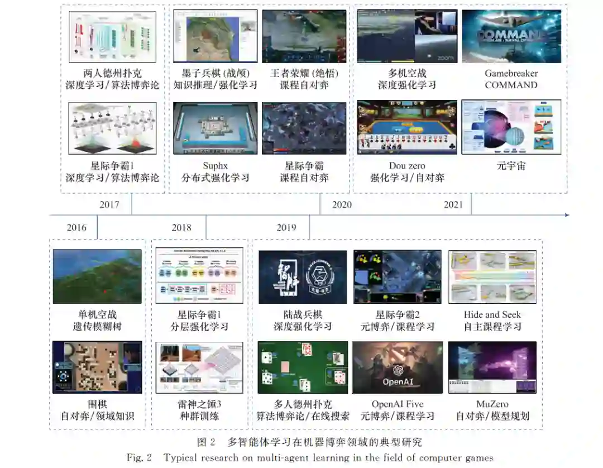Select the text 元宇宙
603x468 pixels.
511,166
